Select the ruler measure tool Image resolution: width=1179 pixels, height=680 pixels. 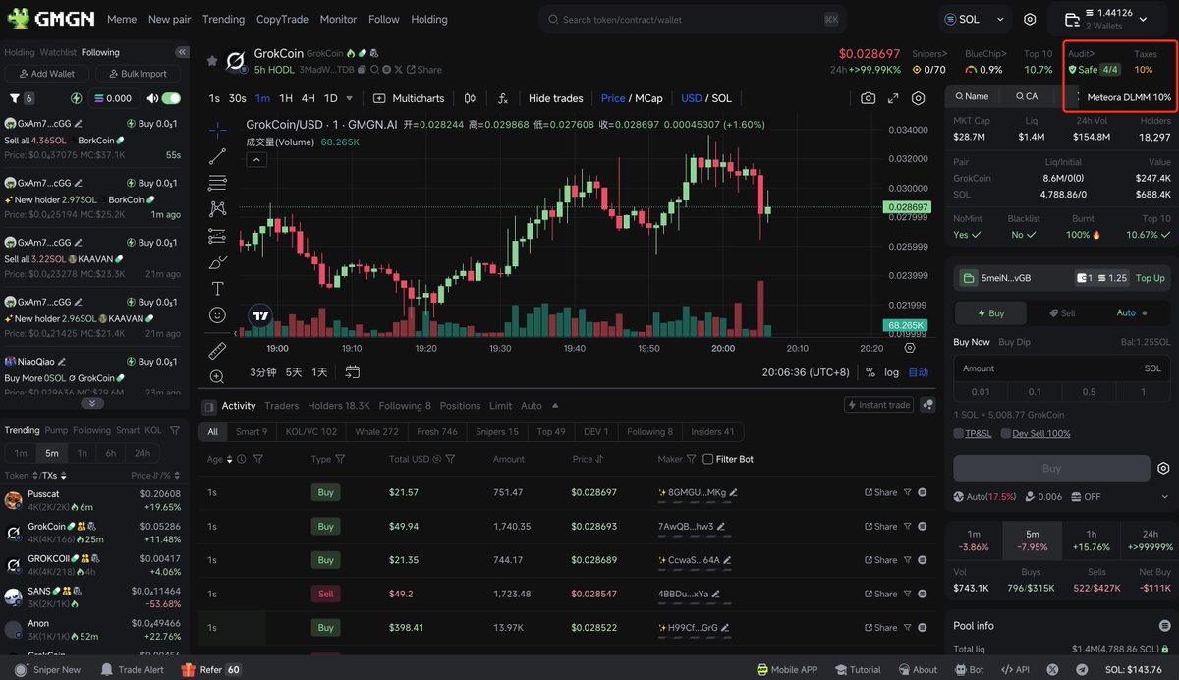[x=218, y=350]
